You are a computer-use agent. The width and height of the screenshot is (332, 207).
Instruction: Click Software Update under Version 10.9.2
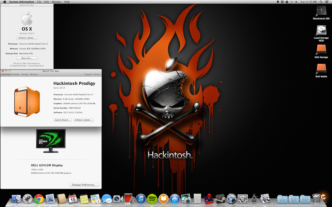(x=27, y=38)
